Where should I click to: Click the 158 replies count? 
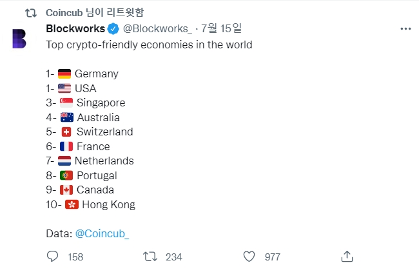click(x=75, y=257)
